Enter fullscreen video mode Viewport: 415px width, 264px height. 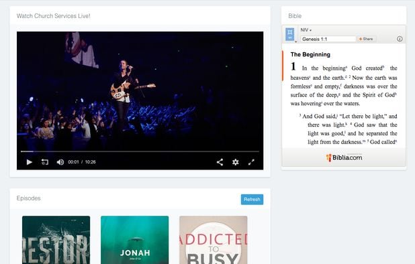click(251, 162)
